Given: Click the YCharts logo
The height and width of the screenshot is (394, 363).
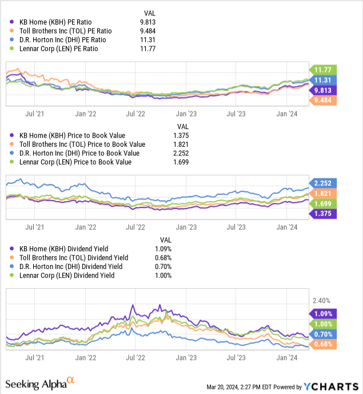Looking at the screenshot, I should coord(331,387).
